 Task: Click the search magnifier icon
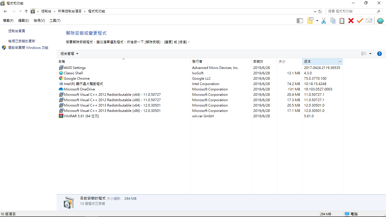(x=379, y=11)
